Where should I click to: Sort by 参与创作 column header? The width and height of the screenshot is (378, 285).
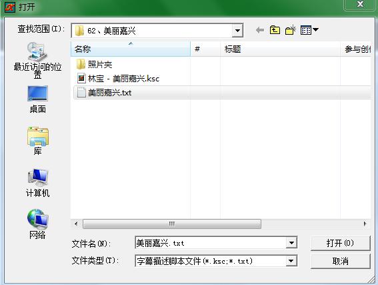coord(355,49)
